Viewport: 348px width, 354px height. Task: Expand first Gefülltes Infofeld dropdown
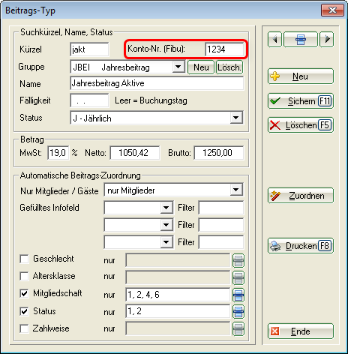pyautogui.click(x=166, y=208)
